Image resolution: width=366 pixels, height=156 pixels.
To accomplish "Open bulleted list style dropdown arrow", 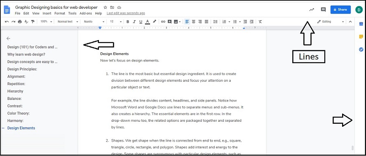I will pyautogui.click(x=240, y=22).
